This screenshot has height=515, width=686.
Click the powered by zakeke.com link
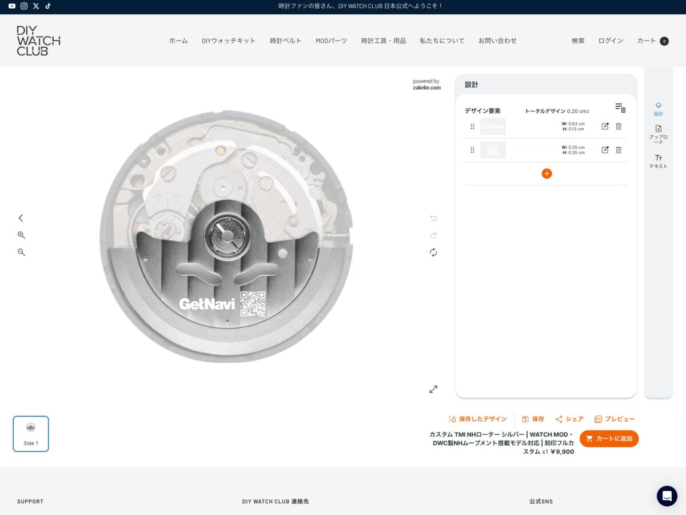(x=426, y=85)
